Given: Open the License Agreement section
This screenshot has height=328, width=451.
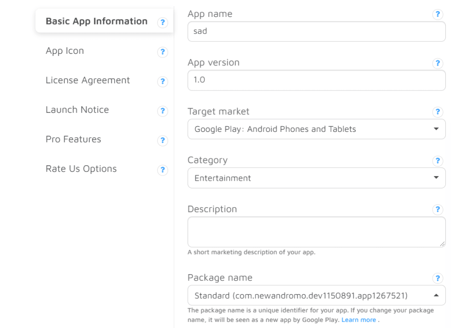Looking at the screenshot, I should click(88, 80).
